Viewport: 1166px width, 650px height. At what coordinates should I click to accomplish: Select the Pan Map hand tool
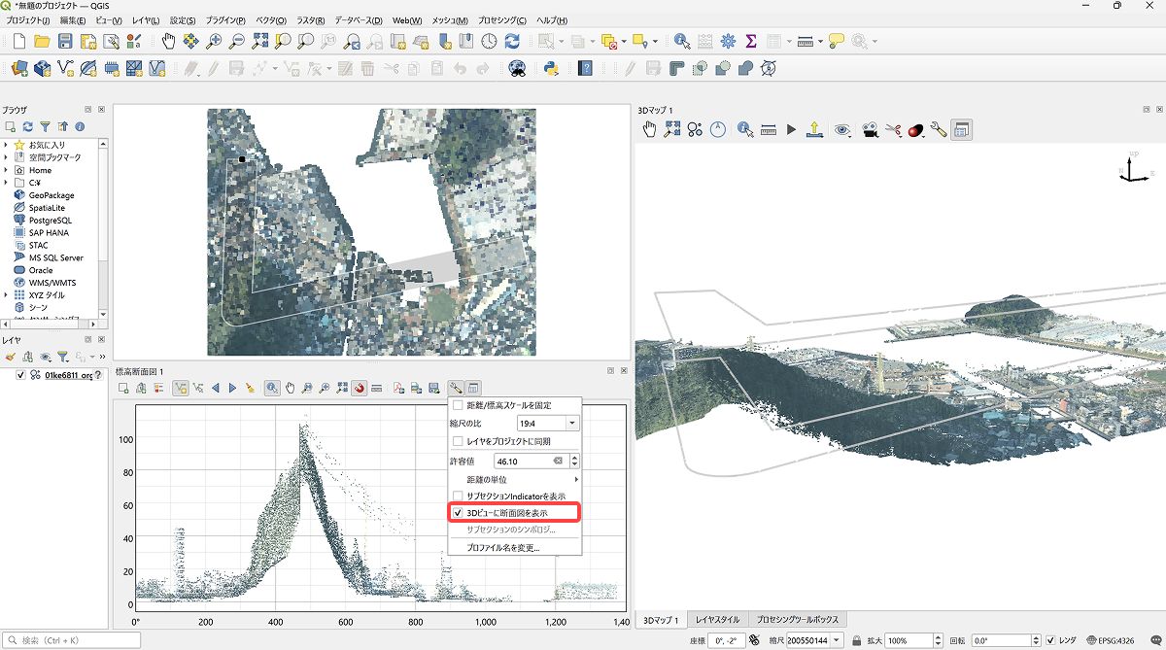(168, 41)
